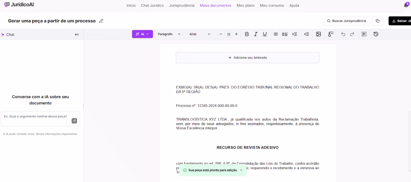Collapse the Chat panel arrow

[x=77, y=34]
